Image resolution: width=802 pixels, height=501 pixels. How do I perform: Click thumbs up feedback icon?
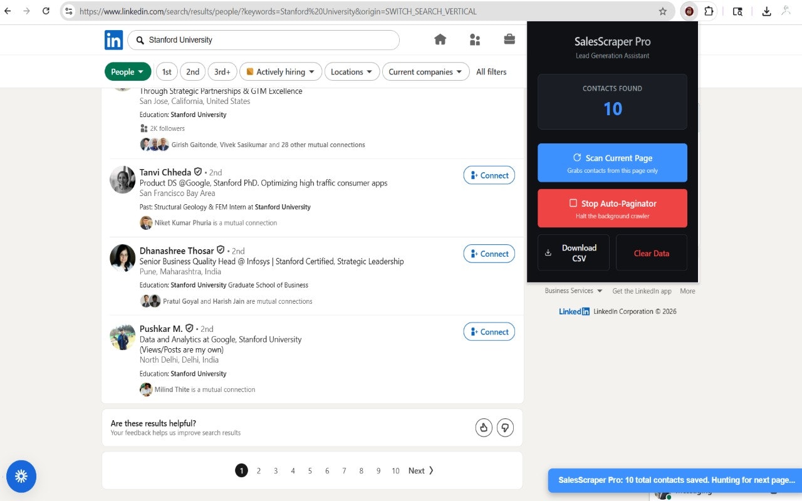pos(484,428)
